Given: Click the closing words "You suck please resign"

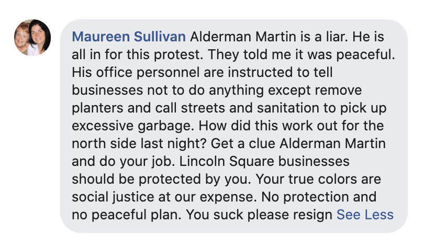Looking at the screenshot, I should click(259, 215).
